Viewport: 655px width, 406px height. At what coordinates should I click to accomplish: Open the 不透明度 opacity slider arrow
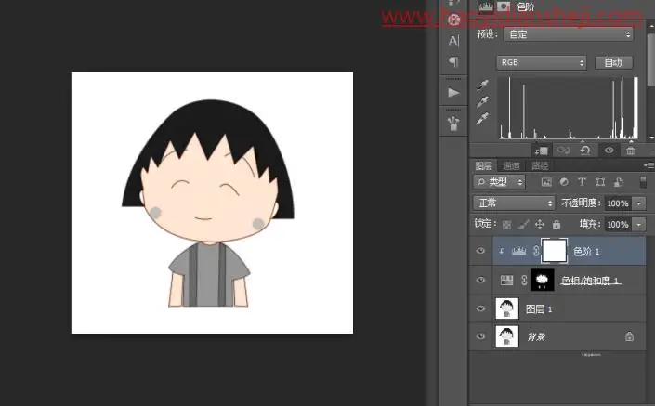click(638, 203)
